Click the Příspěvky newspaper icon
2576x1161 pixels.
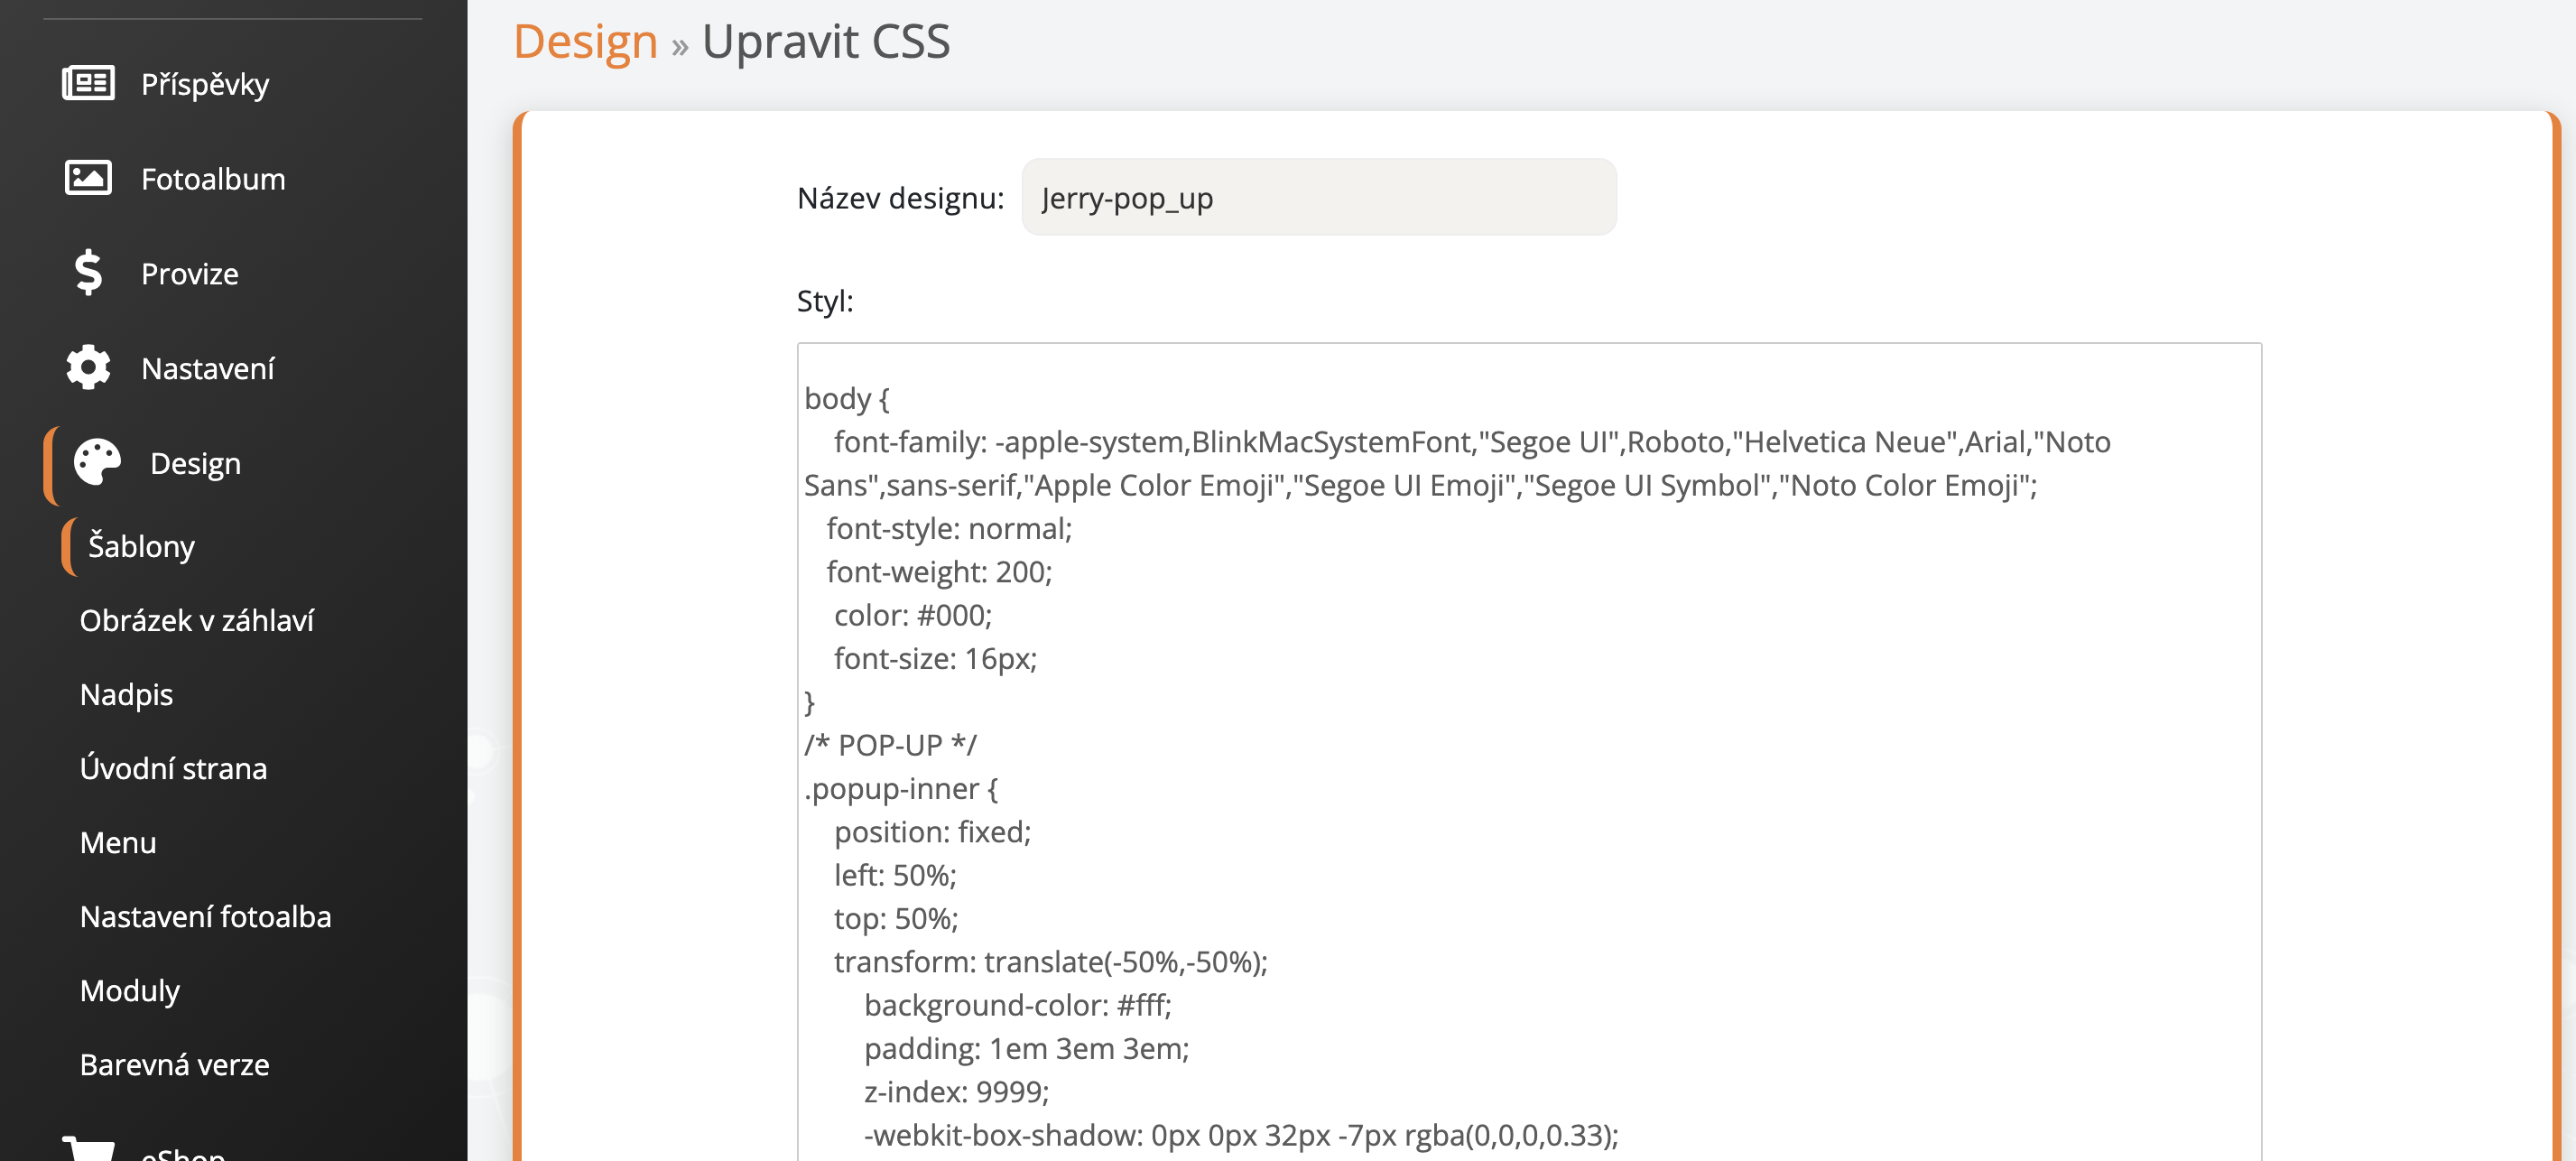(x=88, y=83)
